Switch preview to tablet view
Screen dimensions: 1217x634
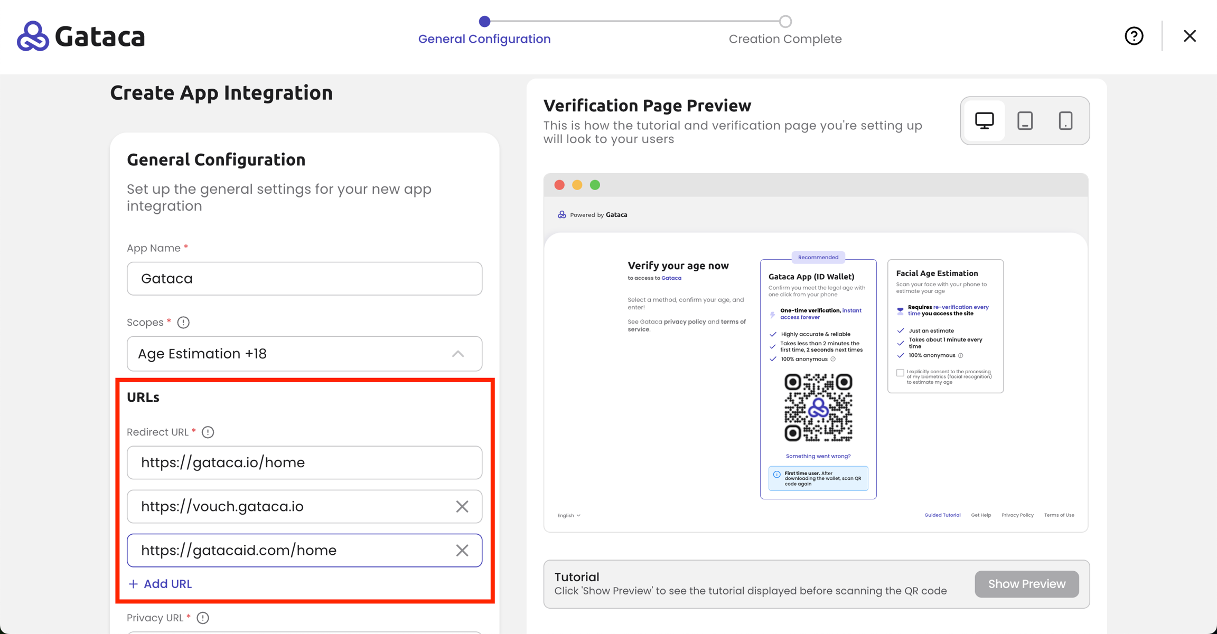[x=1025, y=121]
